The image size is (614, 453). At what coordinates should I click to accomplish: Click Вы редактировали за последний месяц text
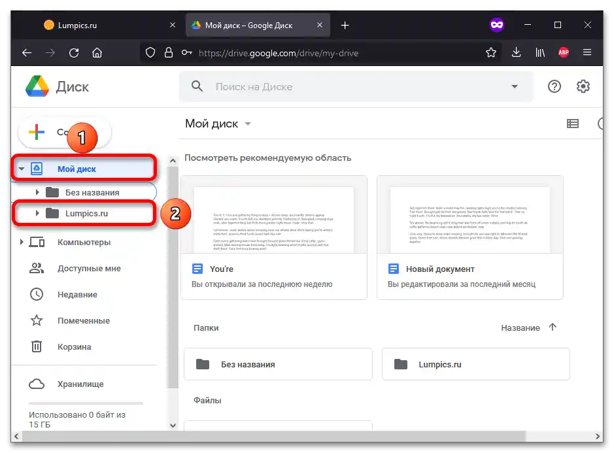coord(461,284)
